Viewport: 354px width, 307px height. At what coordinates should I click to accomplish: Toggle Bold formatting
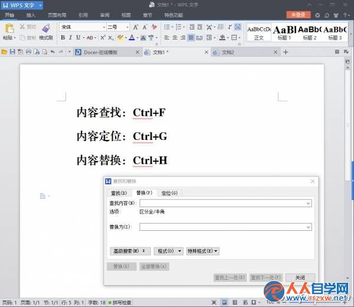(63, 38)
